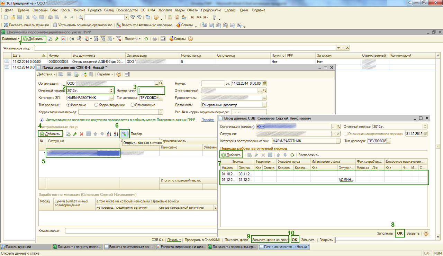
Task: Open Перейти dropdown in PFR documents toolbar
Action: [x=133, y=39]
